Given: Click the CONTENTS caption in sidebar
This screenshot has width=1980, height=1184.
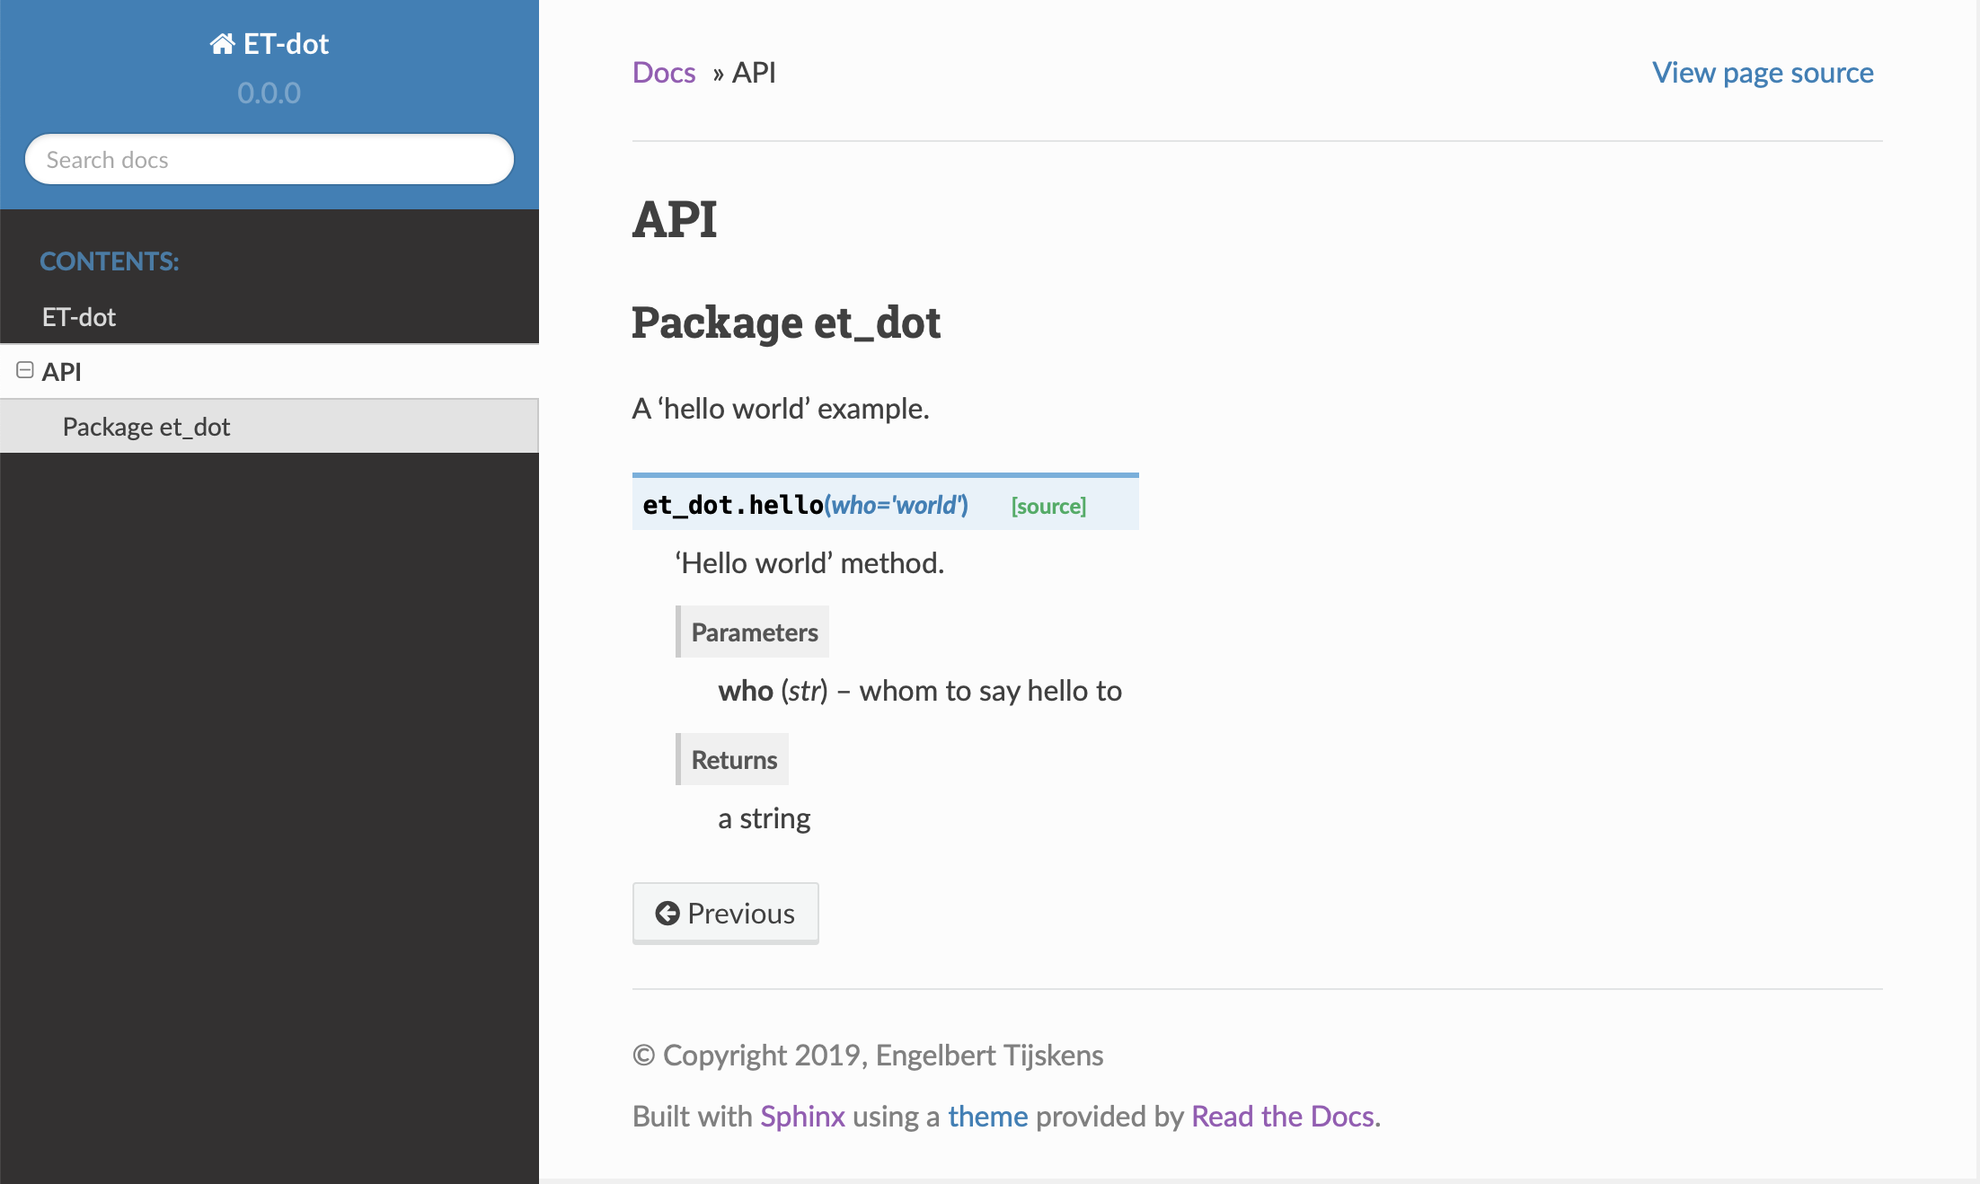Looking at the screenshot, I should pyautogui.click(x=110, y=261).
